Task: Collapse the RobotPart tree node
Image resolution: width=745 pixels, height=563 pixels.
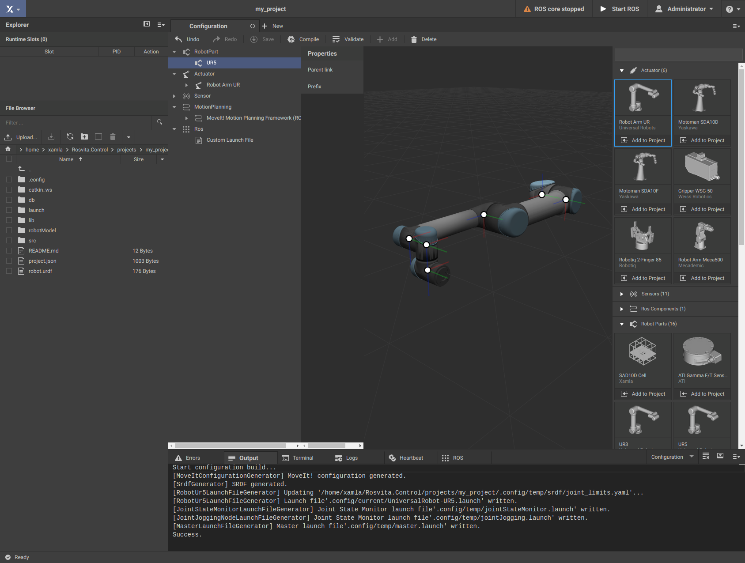Action: [174, 52]
